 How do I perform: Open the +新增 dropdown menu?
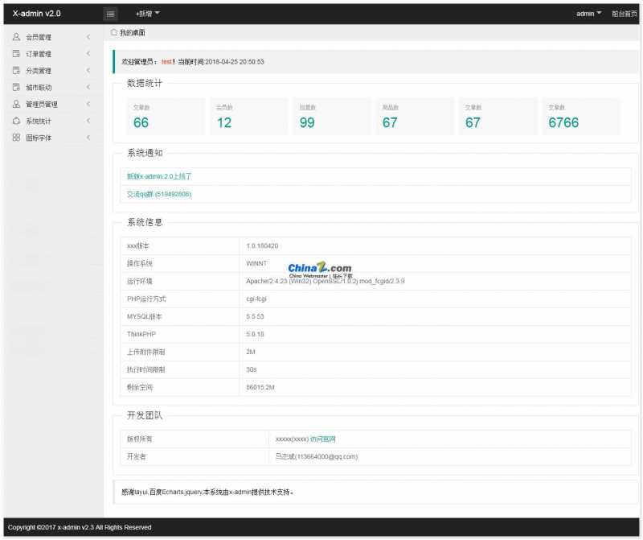(147, 14)
